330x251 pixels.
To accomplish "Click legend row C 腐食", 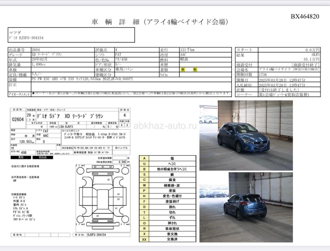I will coord(168,180).
